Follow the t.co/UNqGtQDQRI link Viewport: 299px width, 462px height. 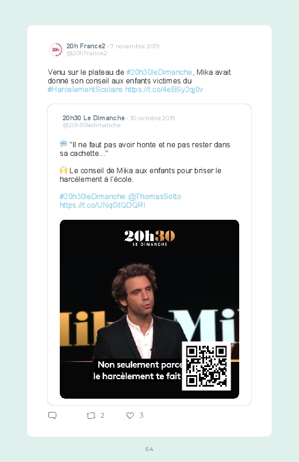pyautogui.click(x=102, y=205)
